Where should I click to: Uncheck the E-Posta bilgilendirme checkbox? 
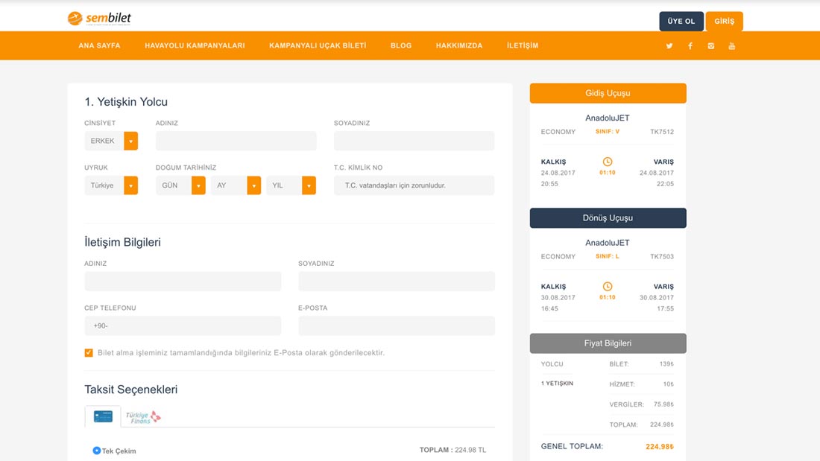click(x=88, y=352)
